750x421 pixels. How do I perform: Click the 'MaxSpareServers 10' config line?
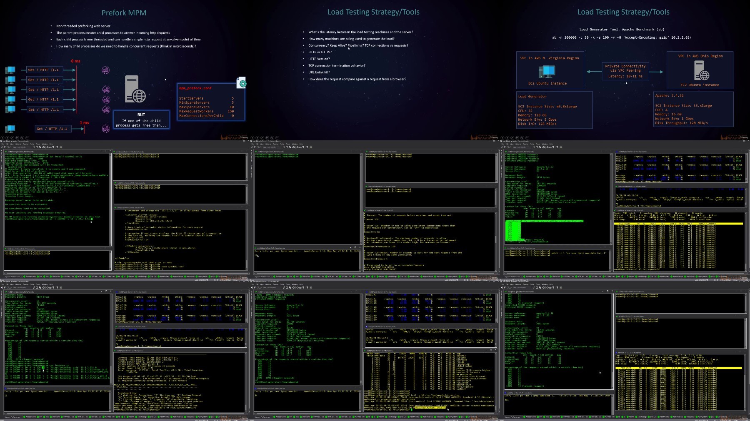pos(206,107)
